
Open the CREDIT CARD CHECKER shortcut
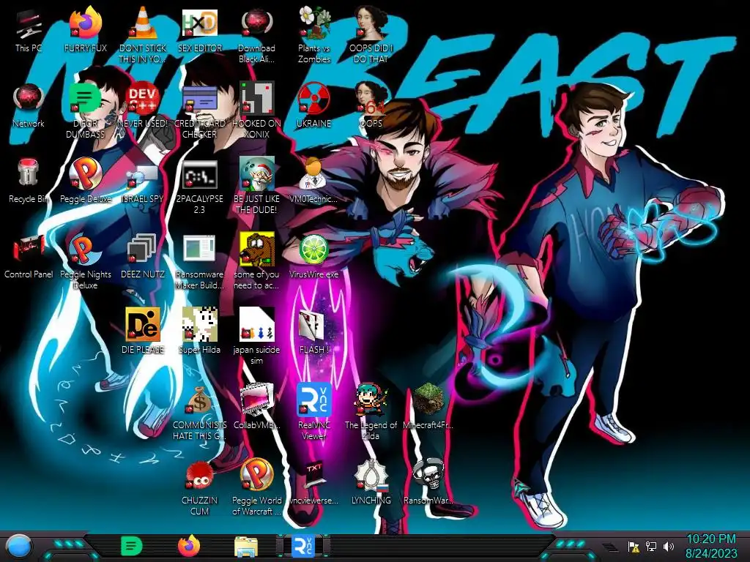(x=199, y=111)
